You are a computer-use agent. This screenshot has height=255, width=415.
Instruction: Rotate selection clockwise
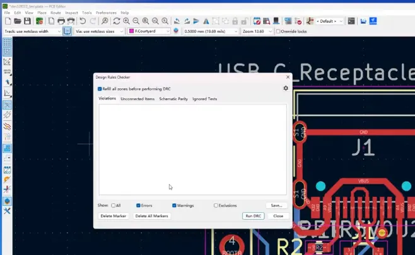click(187, 21)
